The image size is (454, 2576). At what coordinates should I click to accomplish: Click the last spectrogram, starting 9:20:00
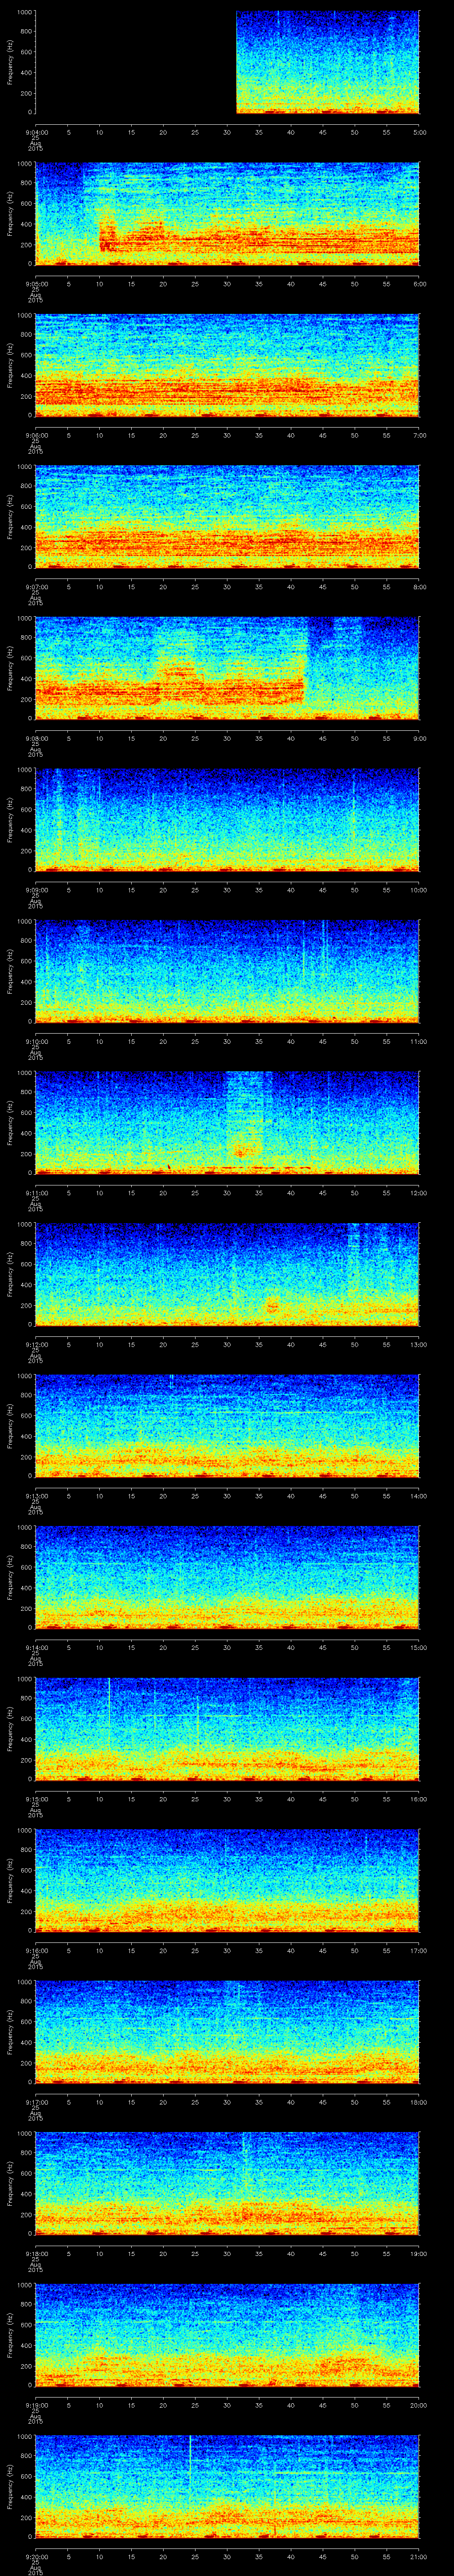pyautogui.click(x=227, y=2486)
